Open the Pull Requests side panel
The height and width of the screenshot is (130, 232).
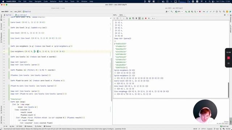[1, 38]
